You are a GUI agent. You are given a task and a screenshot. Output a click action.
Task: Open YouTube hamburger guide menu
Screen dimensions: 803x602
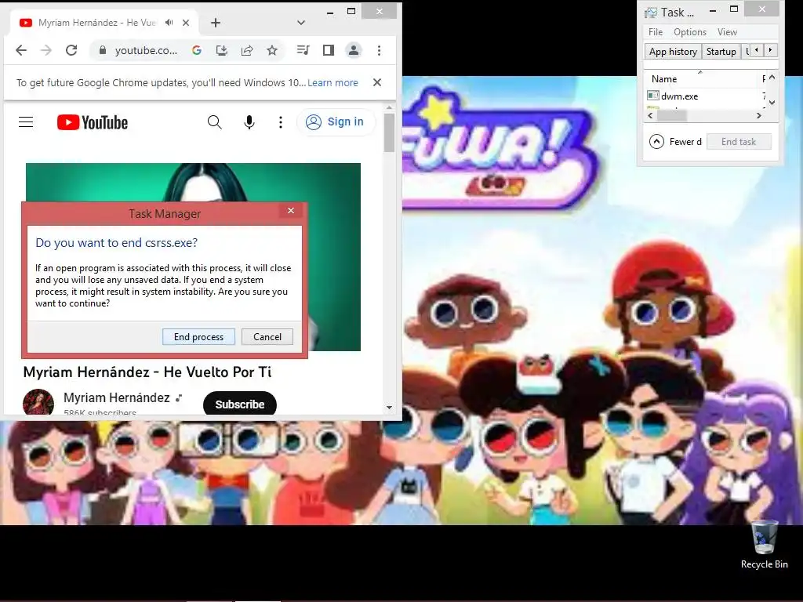tap(26, 121)
